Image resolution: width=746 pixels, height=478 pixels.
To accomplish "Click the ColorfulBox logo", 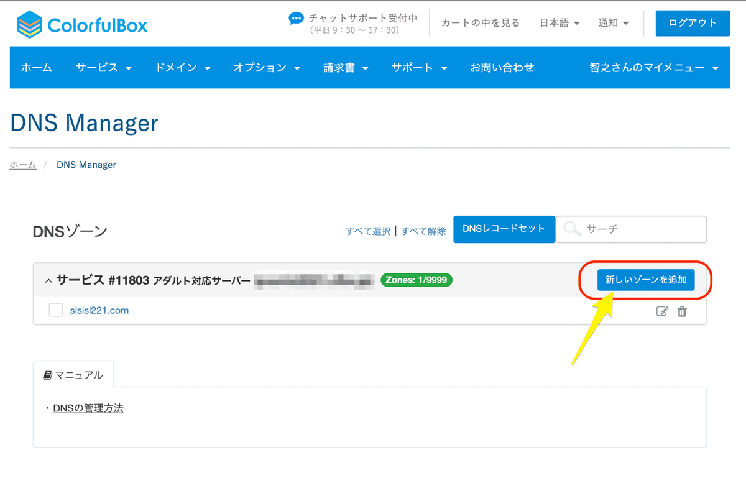I will tap(81, 23).
